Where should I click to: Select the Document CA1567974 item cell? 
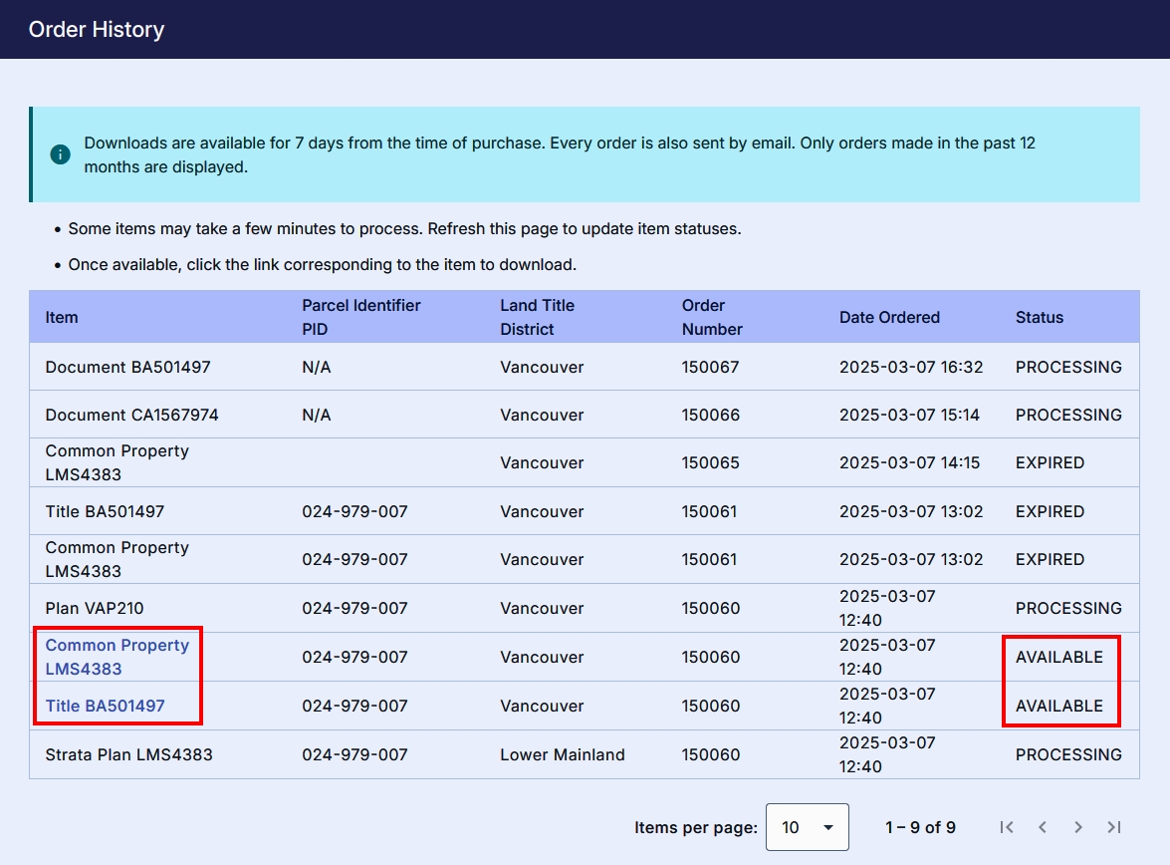point(132,415)
